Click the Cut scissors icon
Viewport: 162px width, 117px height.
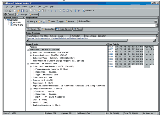pos(27,11)
